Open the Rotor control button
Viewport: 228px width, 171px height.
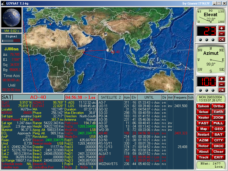click(x=204, y=146)
